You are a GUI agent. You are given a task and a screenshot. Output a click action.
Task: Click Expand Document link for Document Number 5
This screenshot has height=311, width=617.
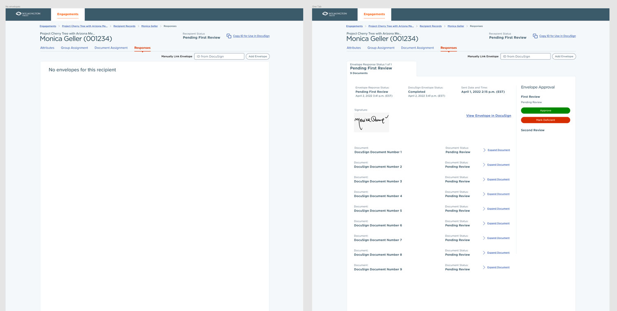[x=499, y=209]
